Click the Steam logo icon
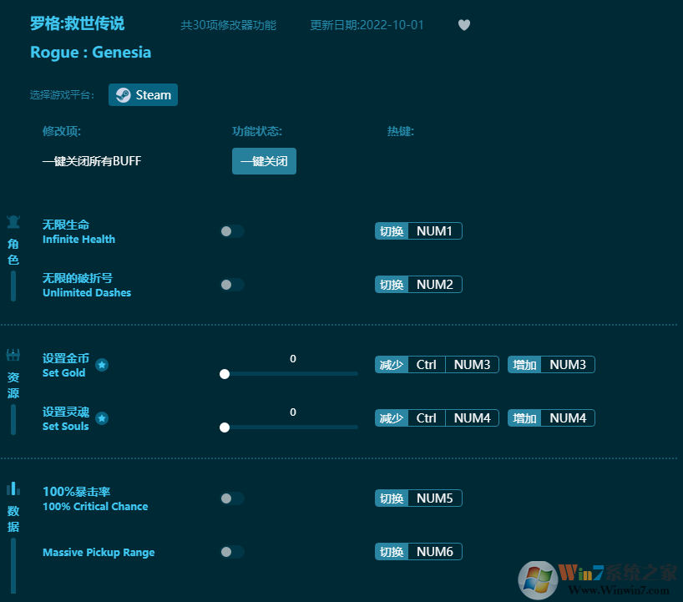This screenshot has height=602, width=683. tap(123, 95)
